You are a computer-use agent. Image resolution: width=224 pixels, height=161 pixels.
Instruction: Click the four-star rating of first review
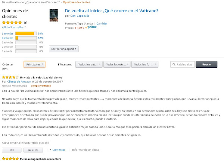coord(10,77)
